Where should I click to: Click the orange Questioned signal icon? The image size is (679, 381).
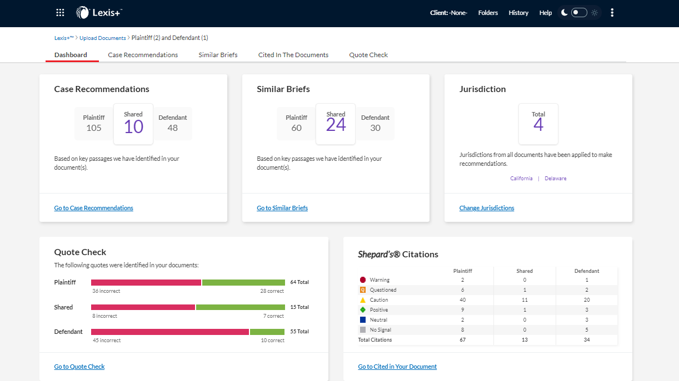pos(363,290)
